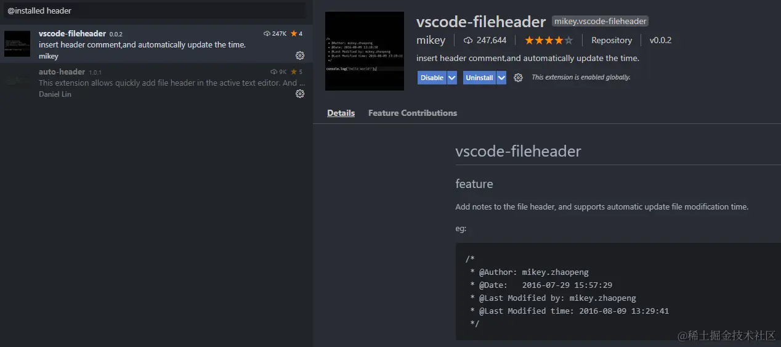Open the Uninstall dropdown arrow
The image size is (781, 347).
coord(501,78)
